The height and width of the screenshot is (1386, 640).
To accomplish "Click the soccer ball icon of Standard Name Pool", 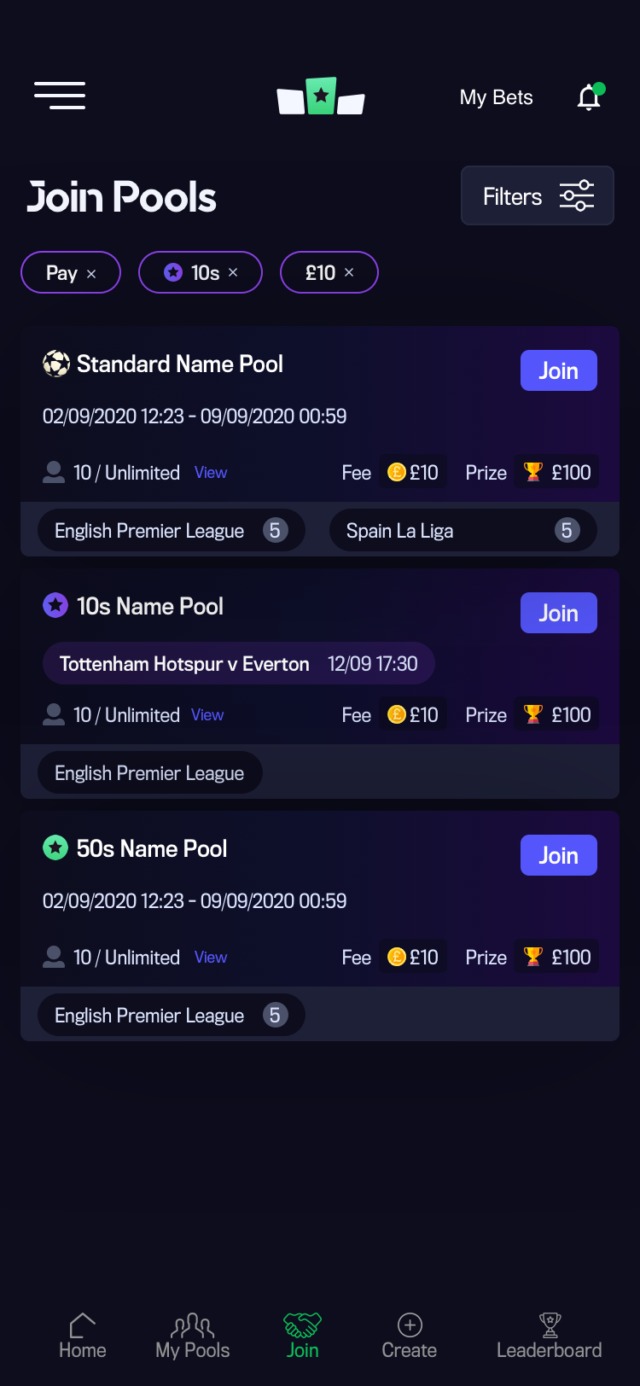I will click(56, 364).
